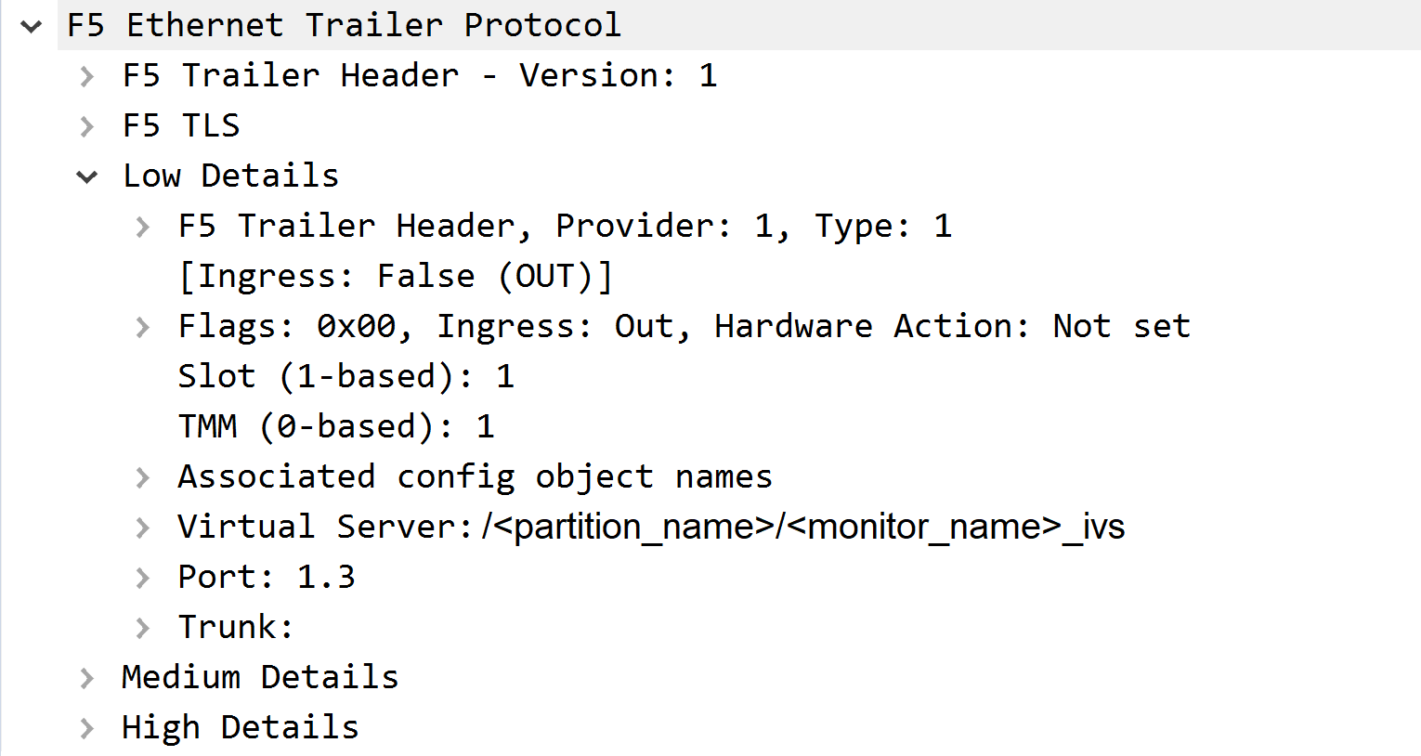
Task: Select the Slot (1-based): 1 row
Action: [346, 376]
